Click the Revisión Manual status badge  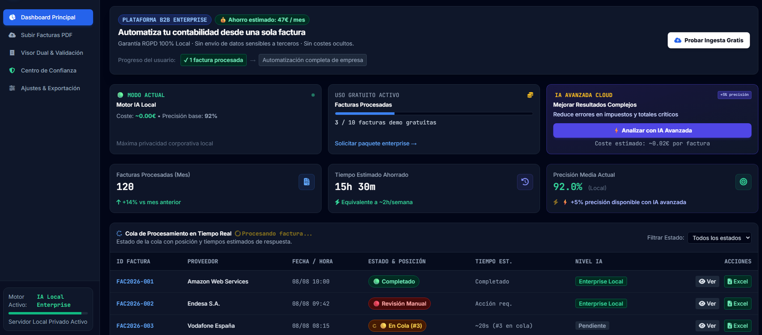(399, 304)
